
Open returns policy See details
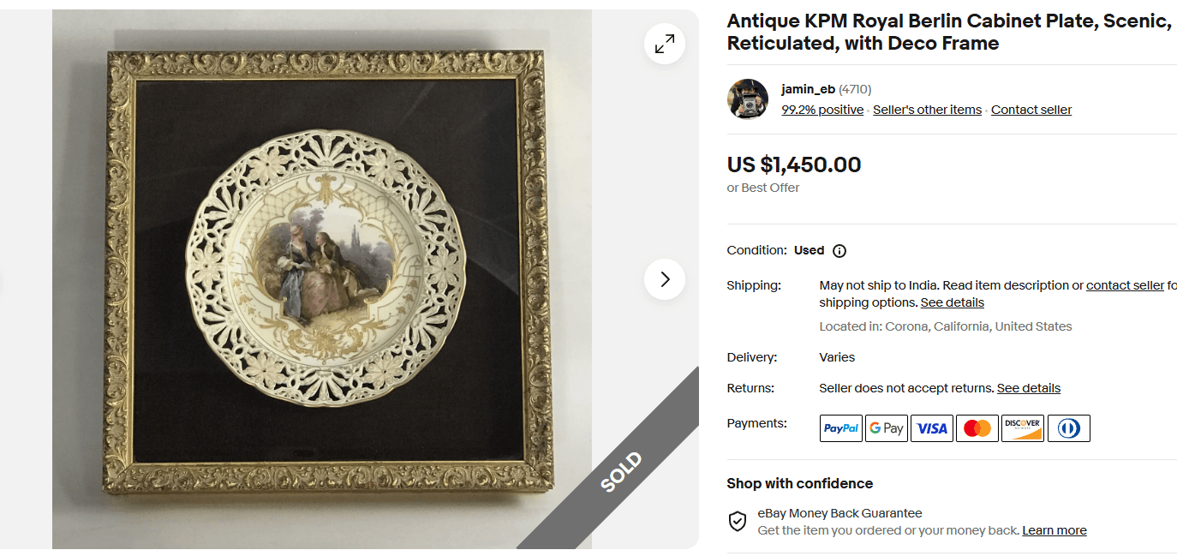coord(1028,387)
